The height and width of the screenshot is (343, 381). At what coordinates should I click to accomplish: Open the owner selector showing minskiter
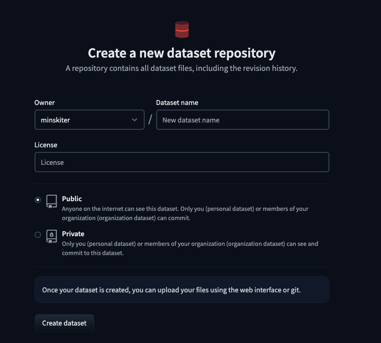83,120
